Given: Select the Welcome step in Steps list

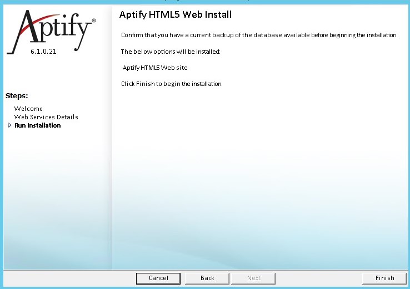Looking at the screenshot, I should (x=28, y=109).
